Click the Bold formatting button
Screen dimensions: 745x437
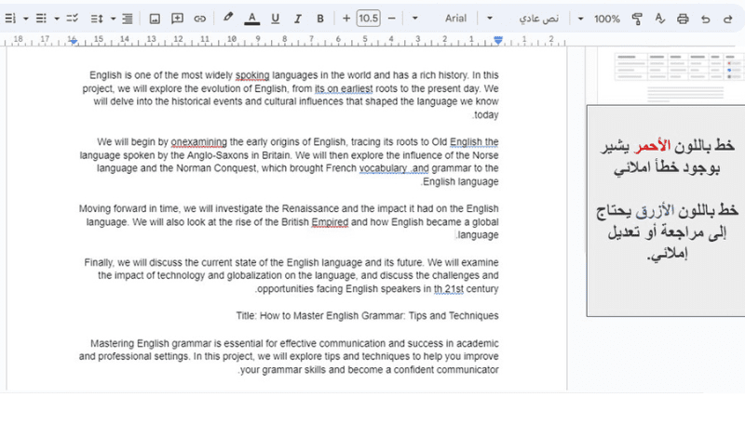click(x=320, y=19)
